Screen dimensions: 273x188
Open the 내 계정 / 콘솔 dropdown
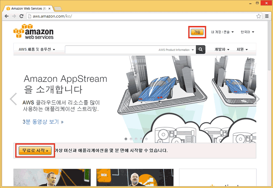coord(222,32)
